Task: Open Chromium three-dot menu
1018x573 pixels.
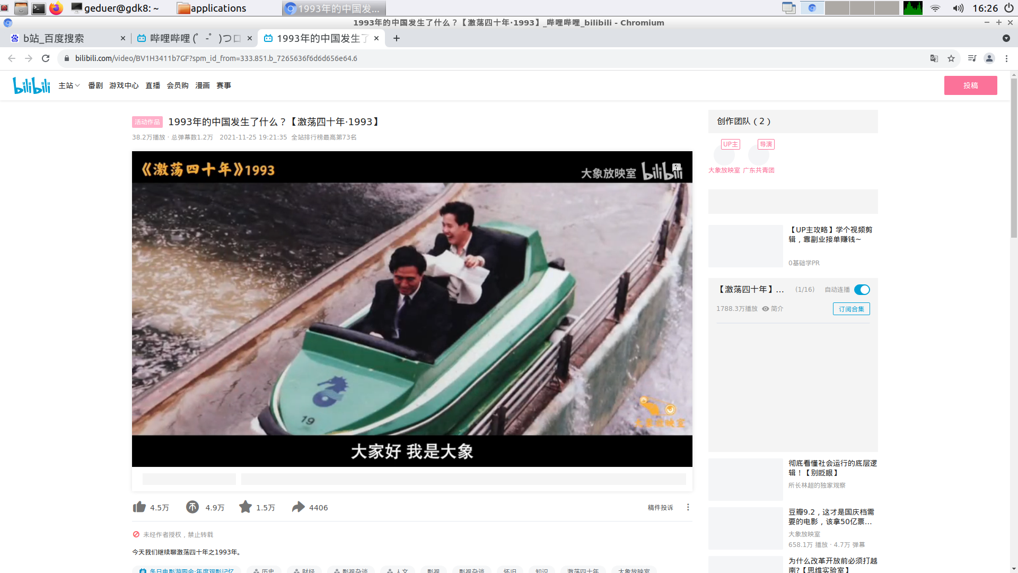Action: (1006, 58)
